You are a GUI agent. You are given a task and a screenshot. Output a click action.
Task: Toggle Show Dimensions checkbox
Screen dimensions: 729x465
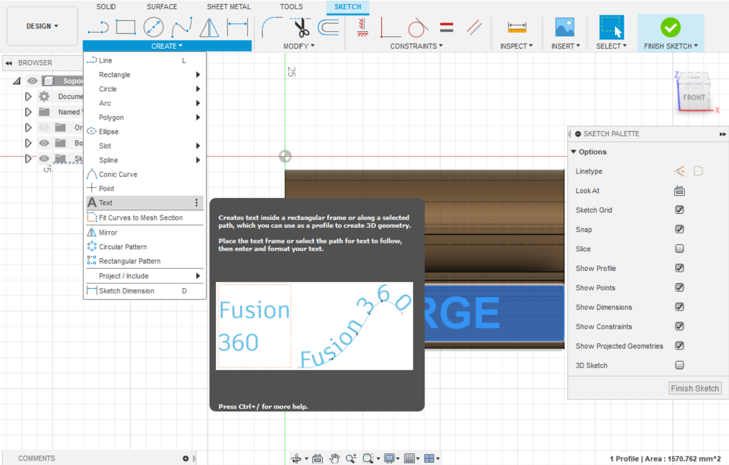(x=679, y=307)
